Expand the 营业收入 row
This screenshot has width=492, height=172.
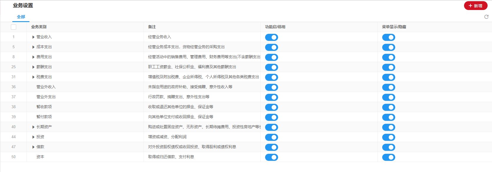[x=34, y=37]
